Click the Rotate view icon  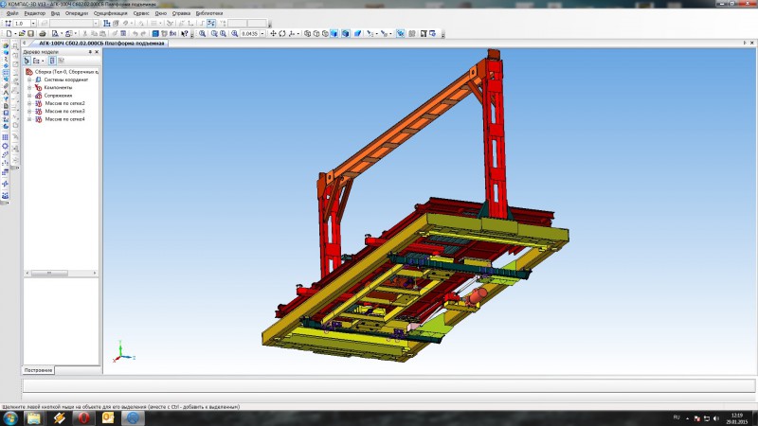click(x=282, y=34)
